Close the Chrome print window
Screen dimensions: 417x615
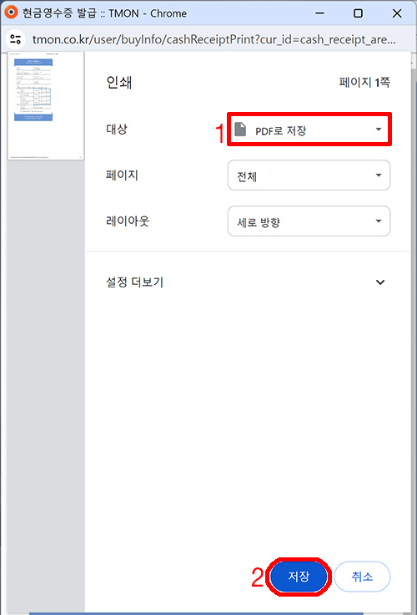[x=397, y=13]
